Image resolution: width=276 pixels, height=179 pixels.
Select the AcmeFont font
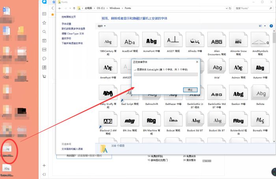(x=151, y=42)
